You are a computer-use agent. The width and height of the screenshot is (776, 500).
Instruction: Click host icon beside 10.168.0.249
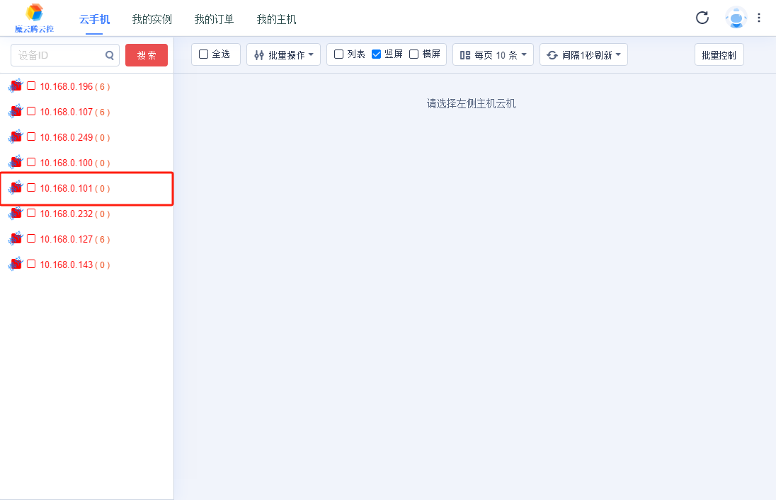click(x=16, y=137)
